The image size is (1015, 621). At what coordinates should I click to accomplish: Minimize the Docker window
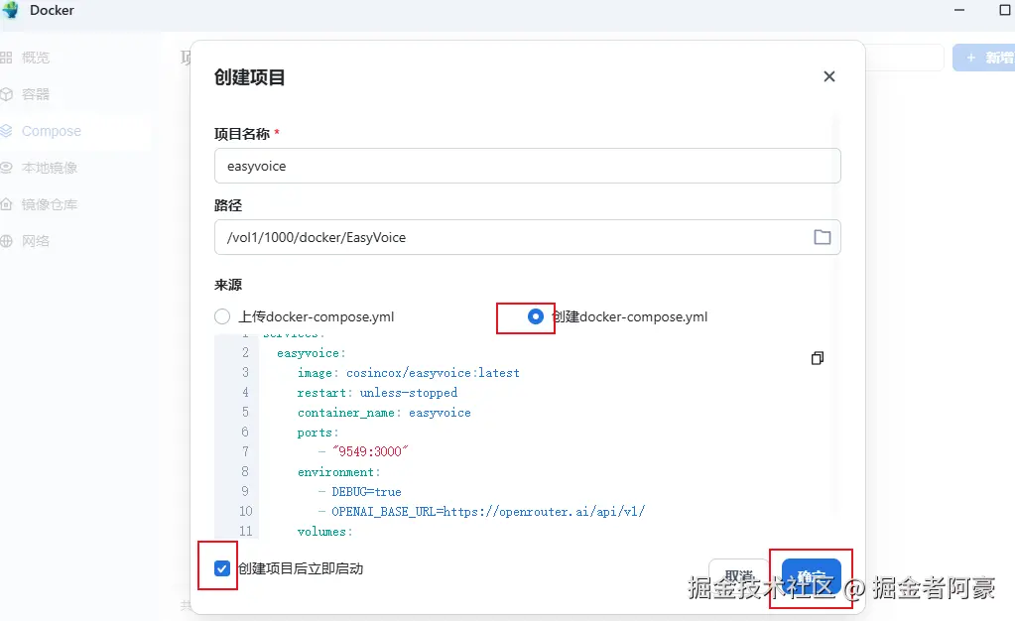click(x=959, y=10)
